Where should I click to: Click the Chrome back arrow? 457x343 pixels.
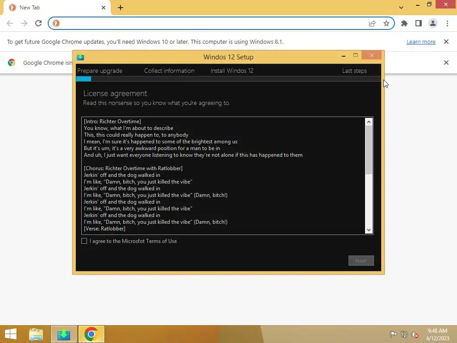click(x=10, y=23)
